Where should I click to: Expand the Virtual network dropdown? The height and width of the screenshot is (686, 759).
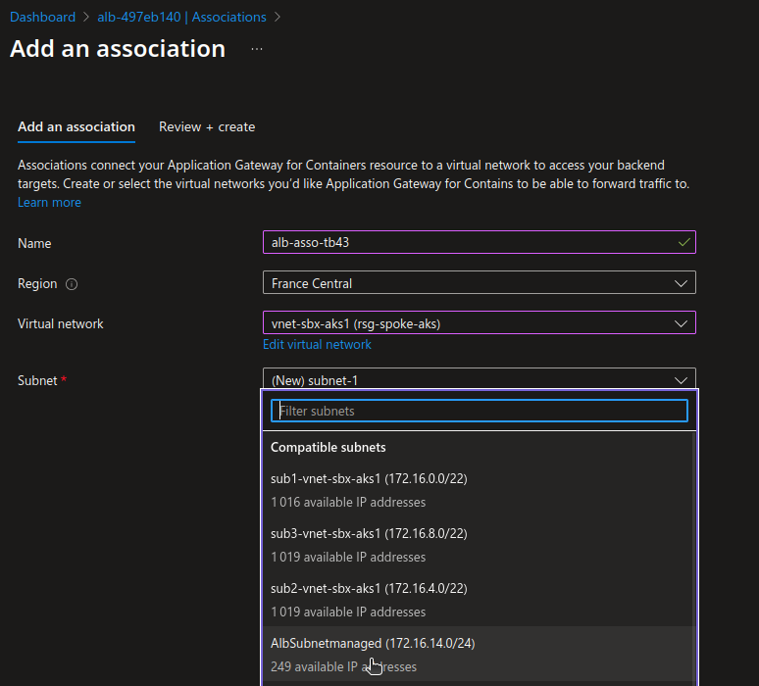pyautogui.click(x=479, y=323)
